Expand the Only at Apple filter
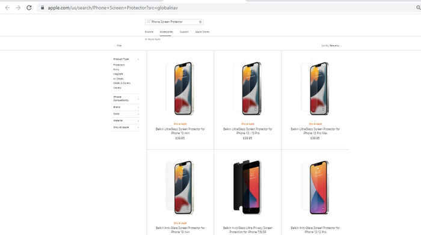421x235 pixels. [x=126, y=127]
